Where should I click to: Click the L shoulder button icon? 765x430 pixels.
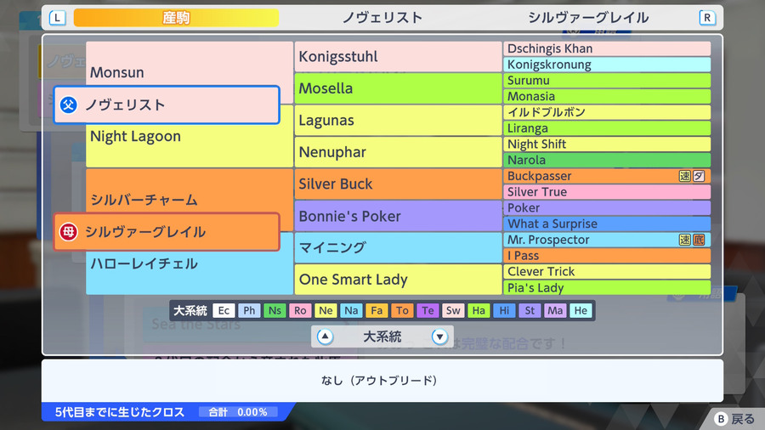click(x=57, y=18)
